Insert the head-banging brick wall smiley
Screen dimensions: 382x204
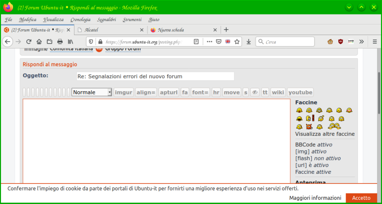(310, 119)
